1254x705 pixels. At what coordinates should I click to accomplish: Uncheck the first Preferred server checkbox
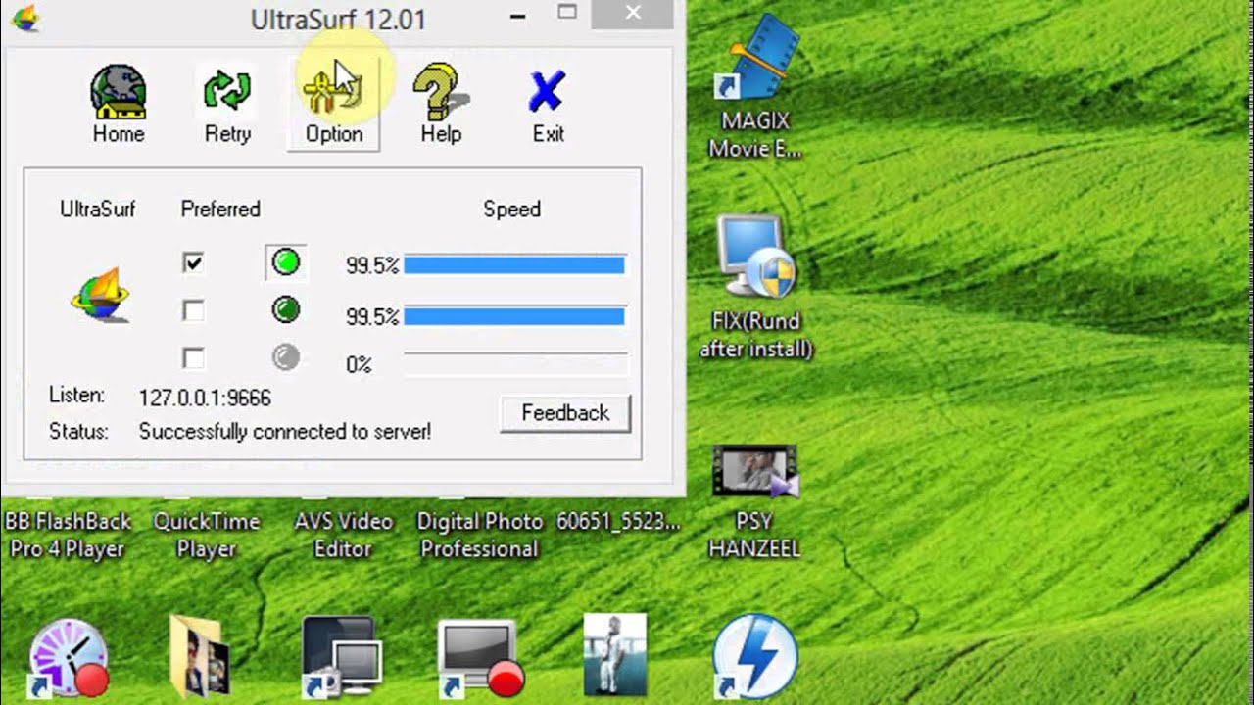193,262
